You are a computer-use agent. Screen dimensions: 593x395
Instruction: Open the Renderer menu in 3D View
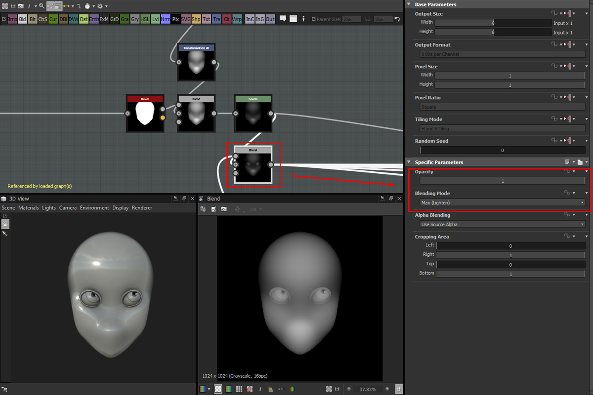[142, 208]
